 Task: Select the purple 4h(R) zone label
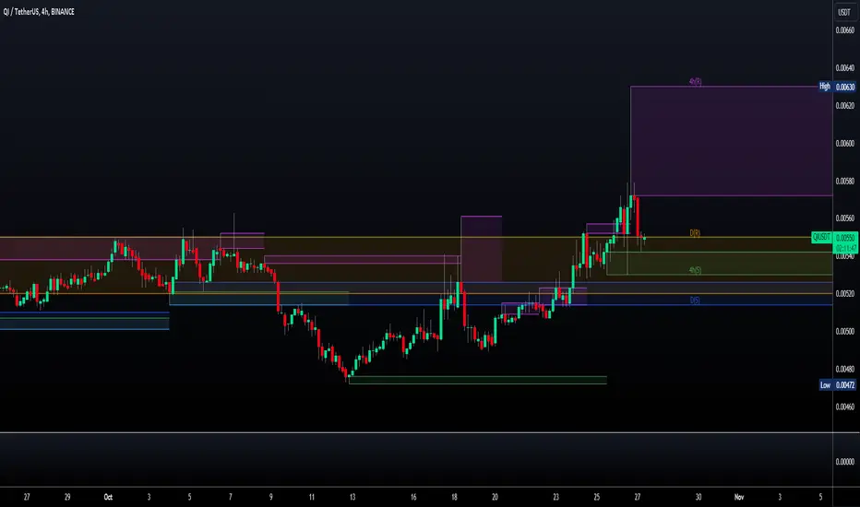[x=695, y=82]
